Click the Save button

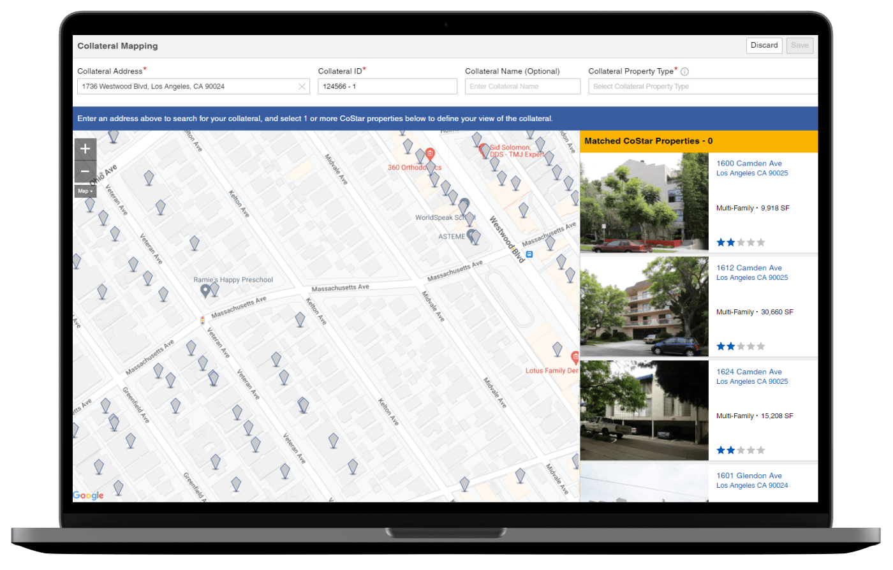coord(799,45)
